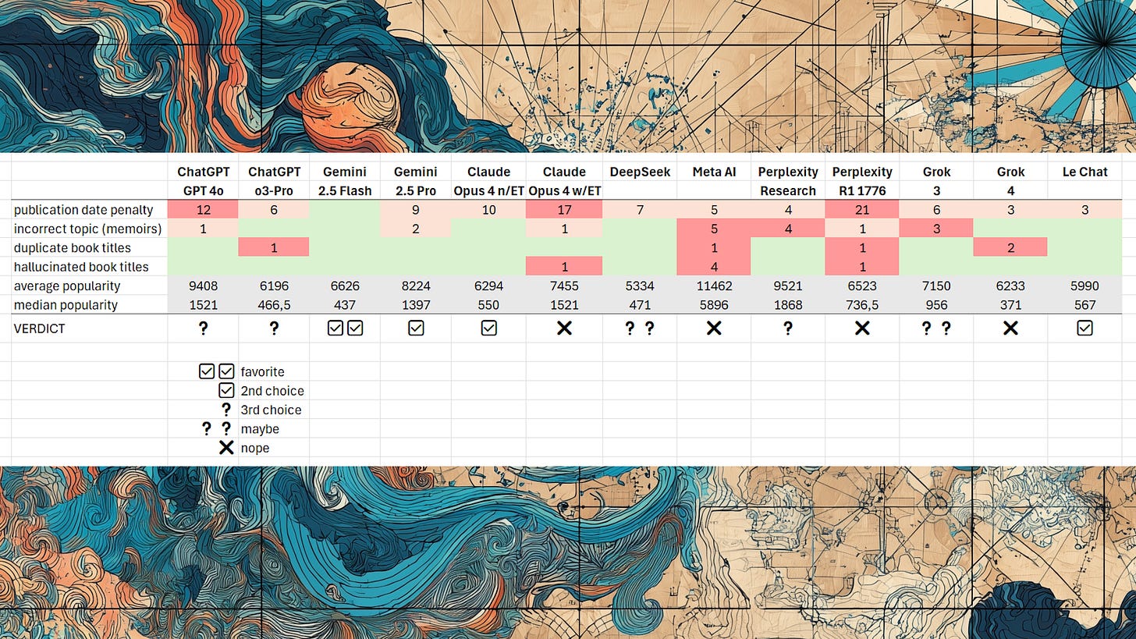Viewport: 1136px width, 639px height.
Task: Click the question-mark verdict under ChatGPT GPT 4o
Action: click(x=204, y=328)
